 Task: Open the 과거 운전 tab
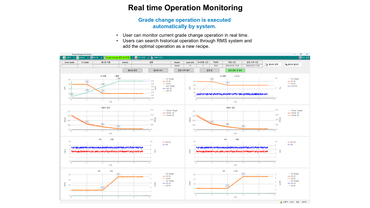(x=141, y=58)
